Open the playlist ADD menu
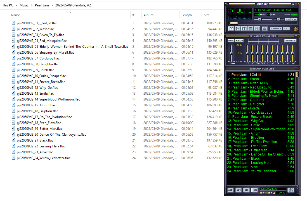The width and height of the screenshot is (307, 201). coord(230,190)
